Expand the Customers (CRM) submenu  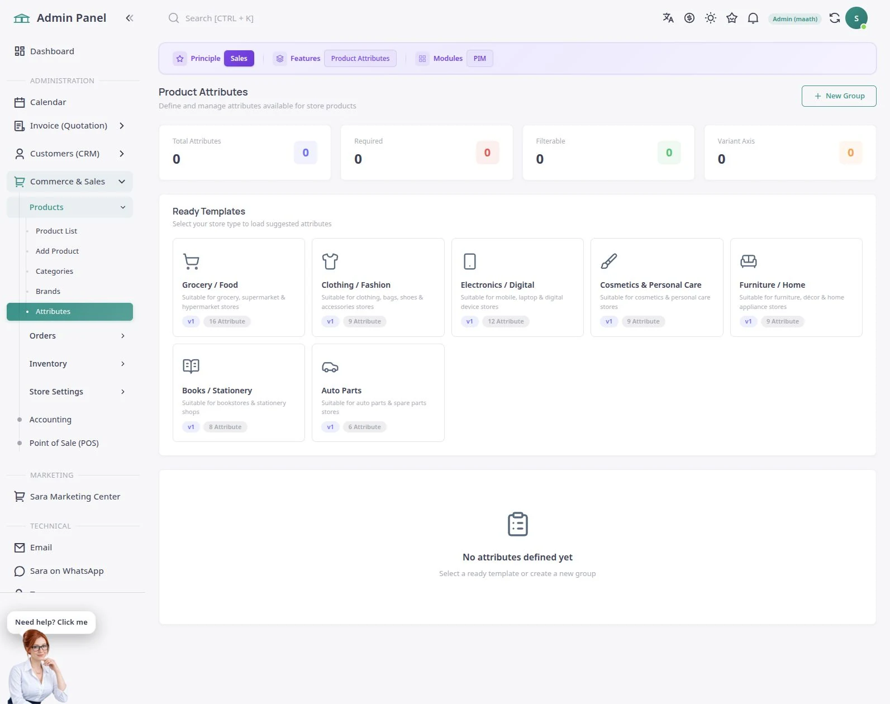[x=70, y=154]
